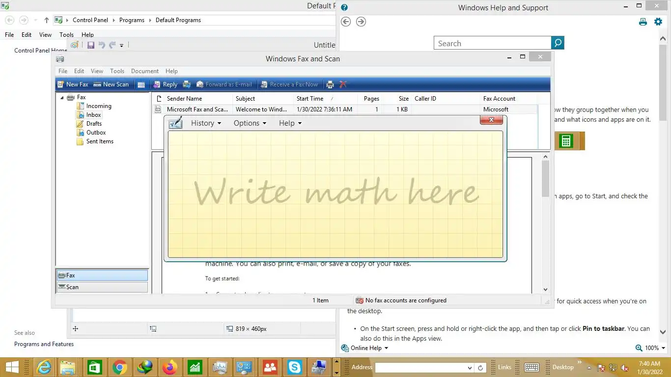Image resolution: width=671 pixels, height=377 pixels.
Task: Open Help and Support settings gear
Action: pos(658,22)
